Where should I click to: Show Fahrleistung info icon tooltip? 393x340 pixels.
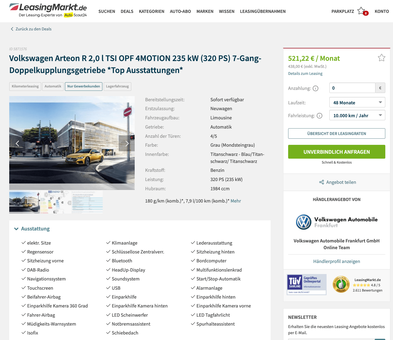click(x=320, y=116)
